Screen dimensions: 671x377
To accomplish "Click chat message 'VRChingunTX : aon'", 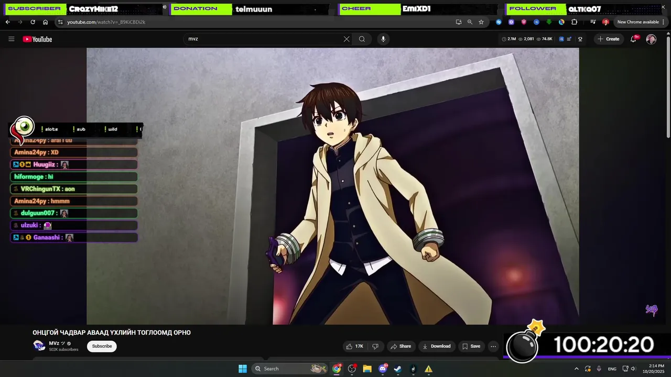I will pyautogui.click(x=74, y=188).
